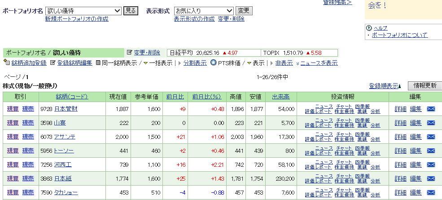
Task: Click 銘柄追加登録 link
Action: (x=29, y=63)
